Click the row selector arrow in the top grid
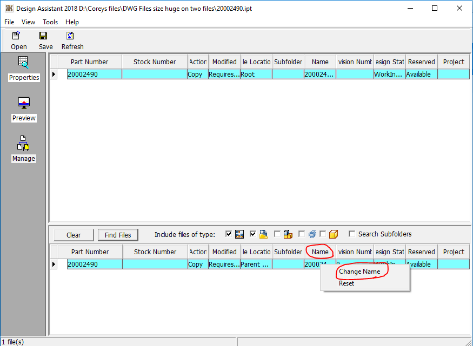Screen dimensions: 473x346 (53, 74)
